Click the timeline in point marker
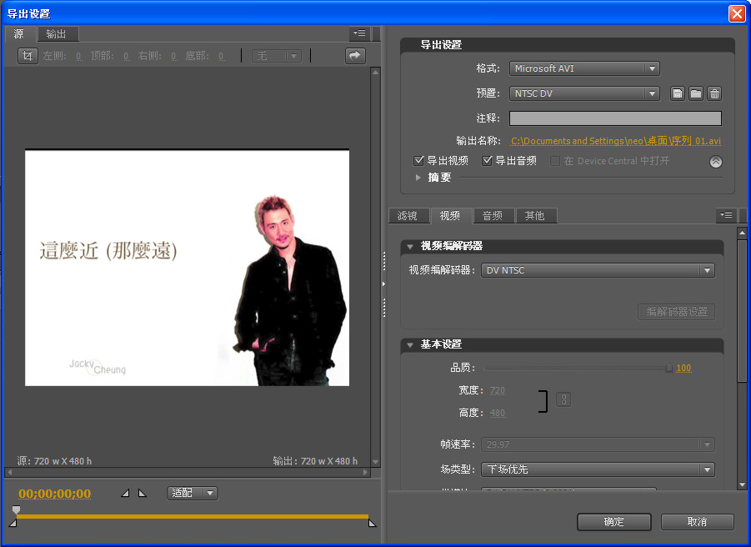Viewport: 751px width, 547px height. click(13, 523)
